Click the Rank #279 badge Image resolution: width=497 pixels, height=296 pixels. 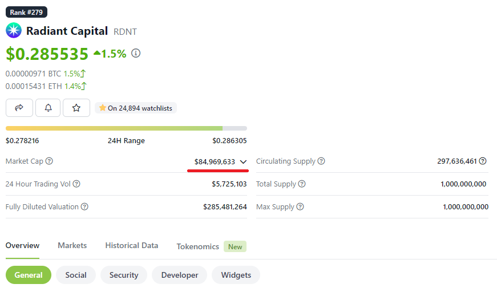click(x=26, y=12)
